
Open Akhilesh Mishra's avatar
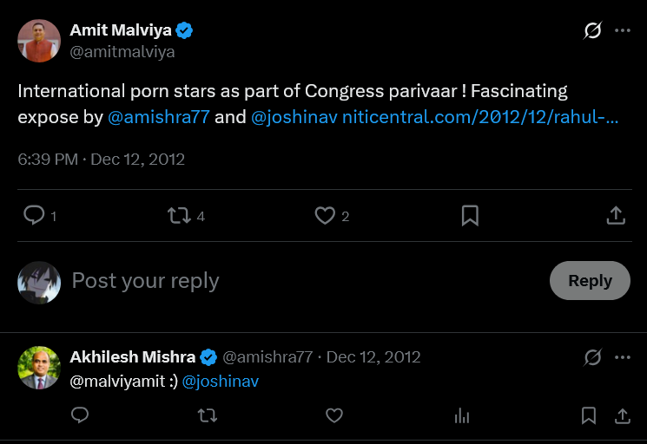point(39,368)
